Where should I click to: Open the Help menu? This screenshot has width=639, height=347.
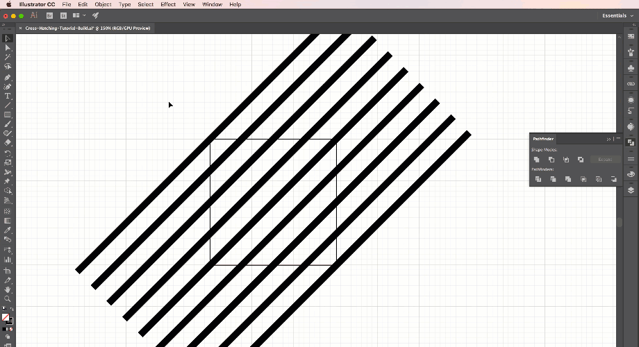coord(235,4)
